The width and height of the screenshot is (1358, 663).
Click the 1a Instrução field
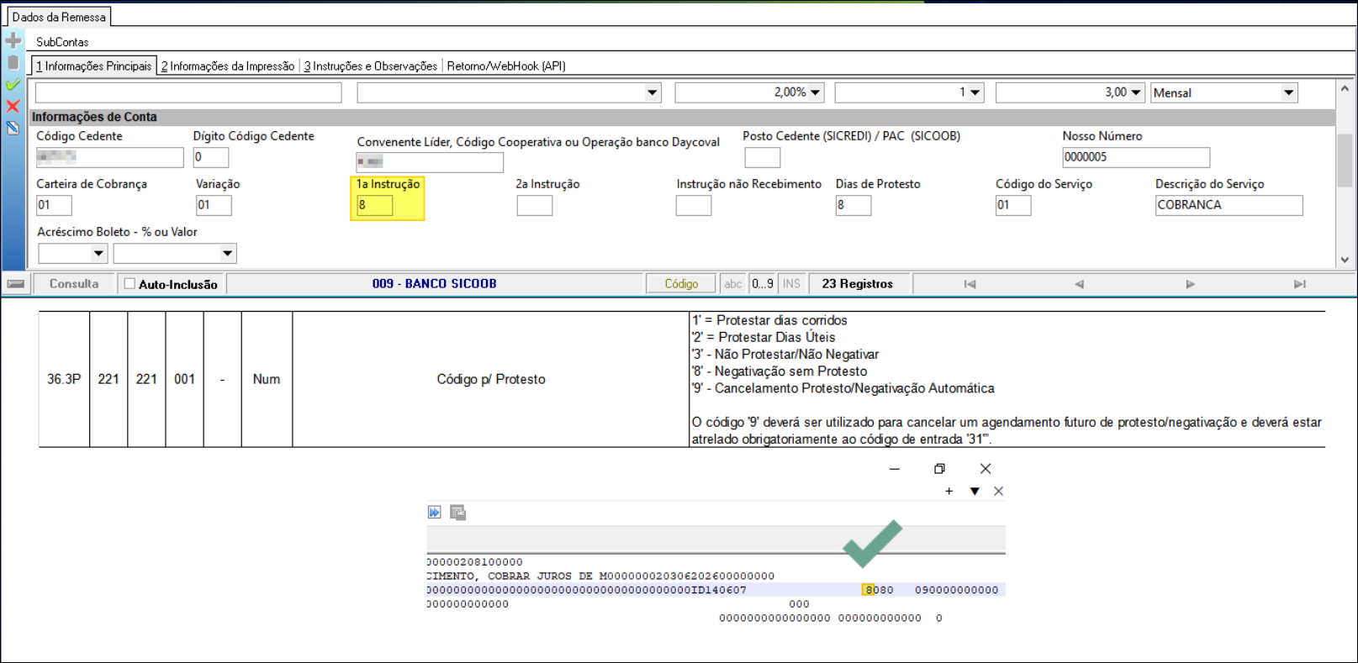pyautogui.click(x=374, y=205)
